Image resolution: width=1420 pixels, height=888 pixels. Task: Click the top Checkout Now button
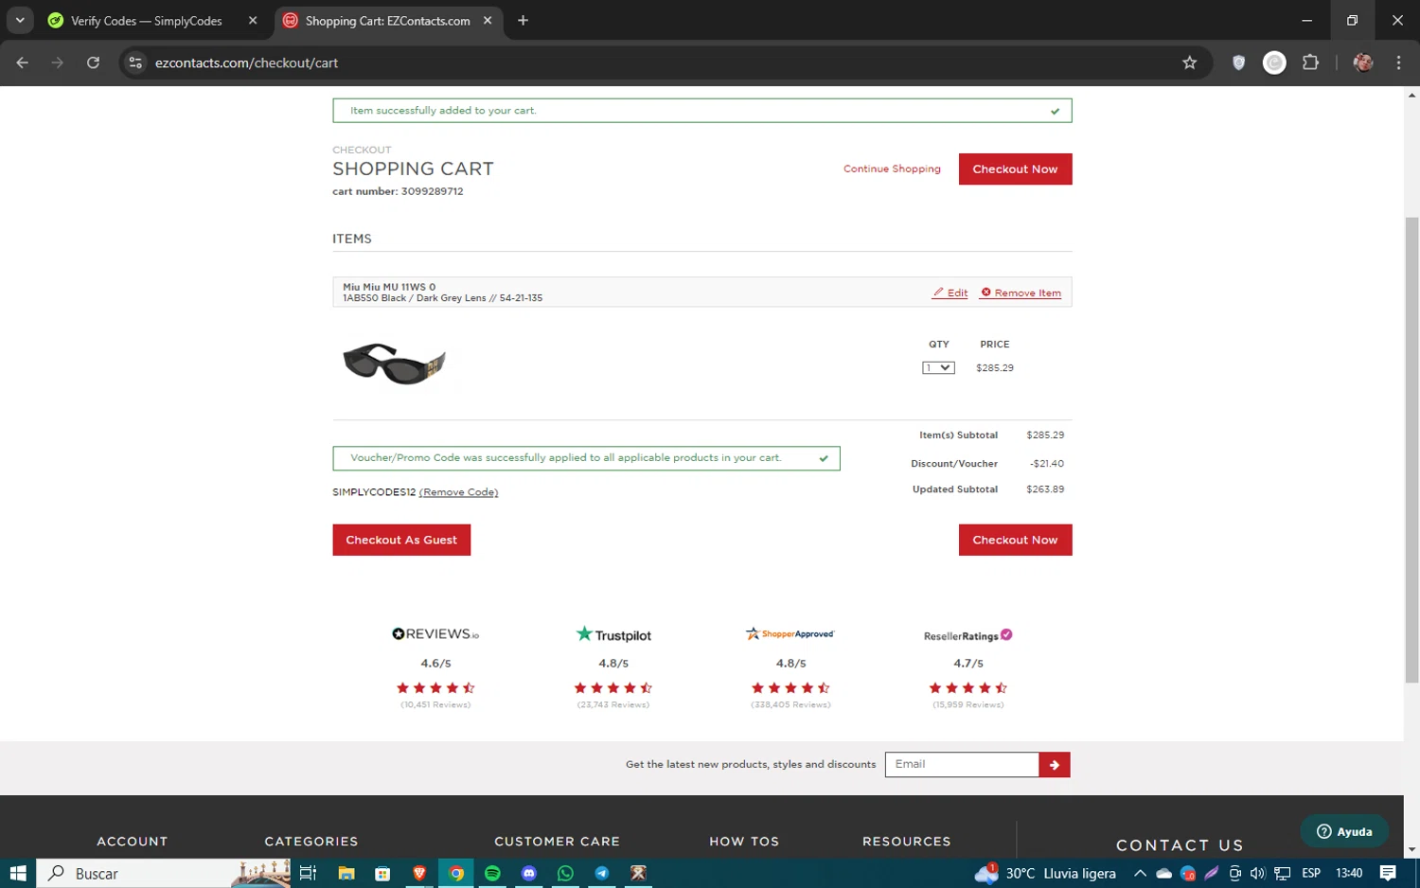click(1015, 169)
